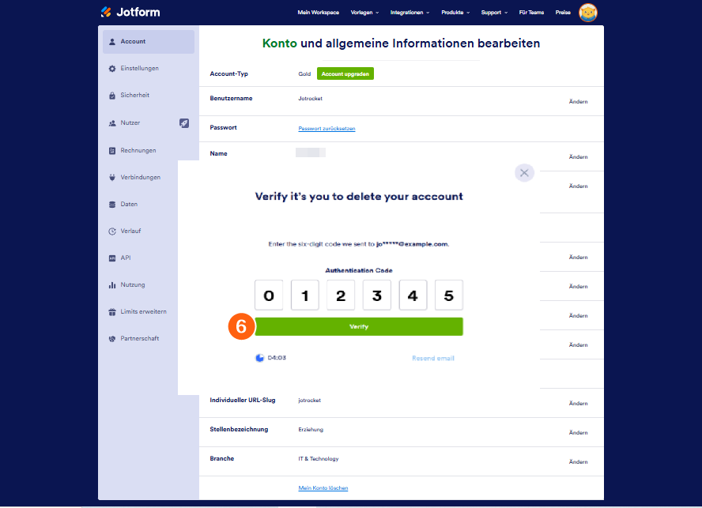The height and width of the screenshot is (508, 702).
Task: Click the green Verify button
Action: point(359,327)
